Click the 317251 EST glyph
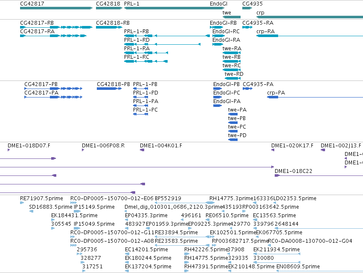Image resolution: width=363 pixels, height=273 pixels. coord(84,271)
